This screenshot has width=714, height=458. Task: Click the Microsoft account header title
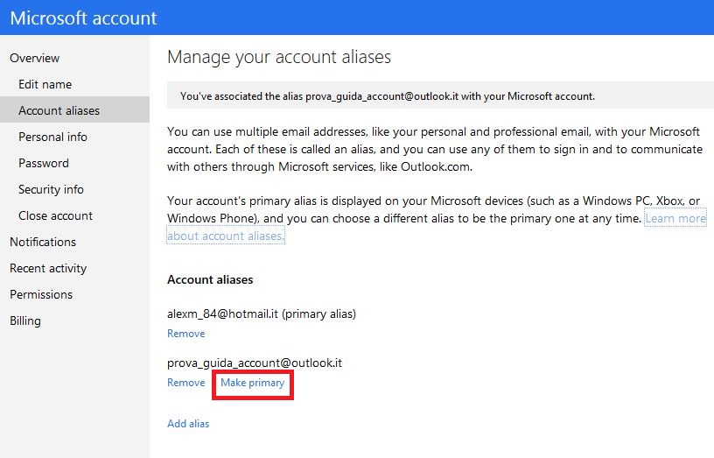(x=83, y=18)
